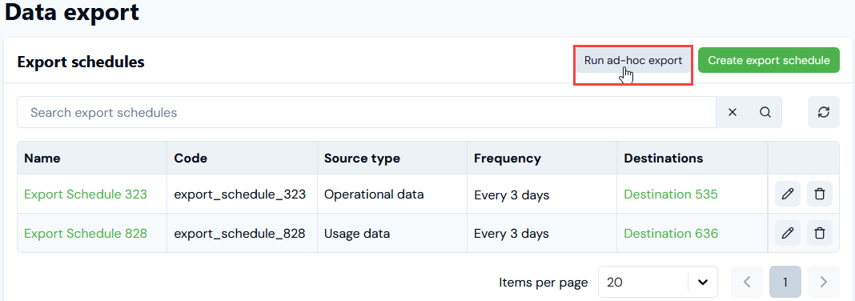Viewport: 855px width, 301px height.
Task: Open Destination 535 link
Action: [x=671, y=194]
